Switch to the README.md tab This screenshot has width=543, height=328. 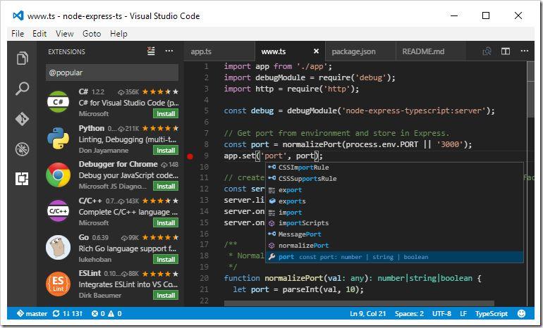click(430, 51)
